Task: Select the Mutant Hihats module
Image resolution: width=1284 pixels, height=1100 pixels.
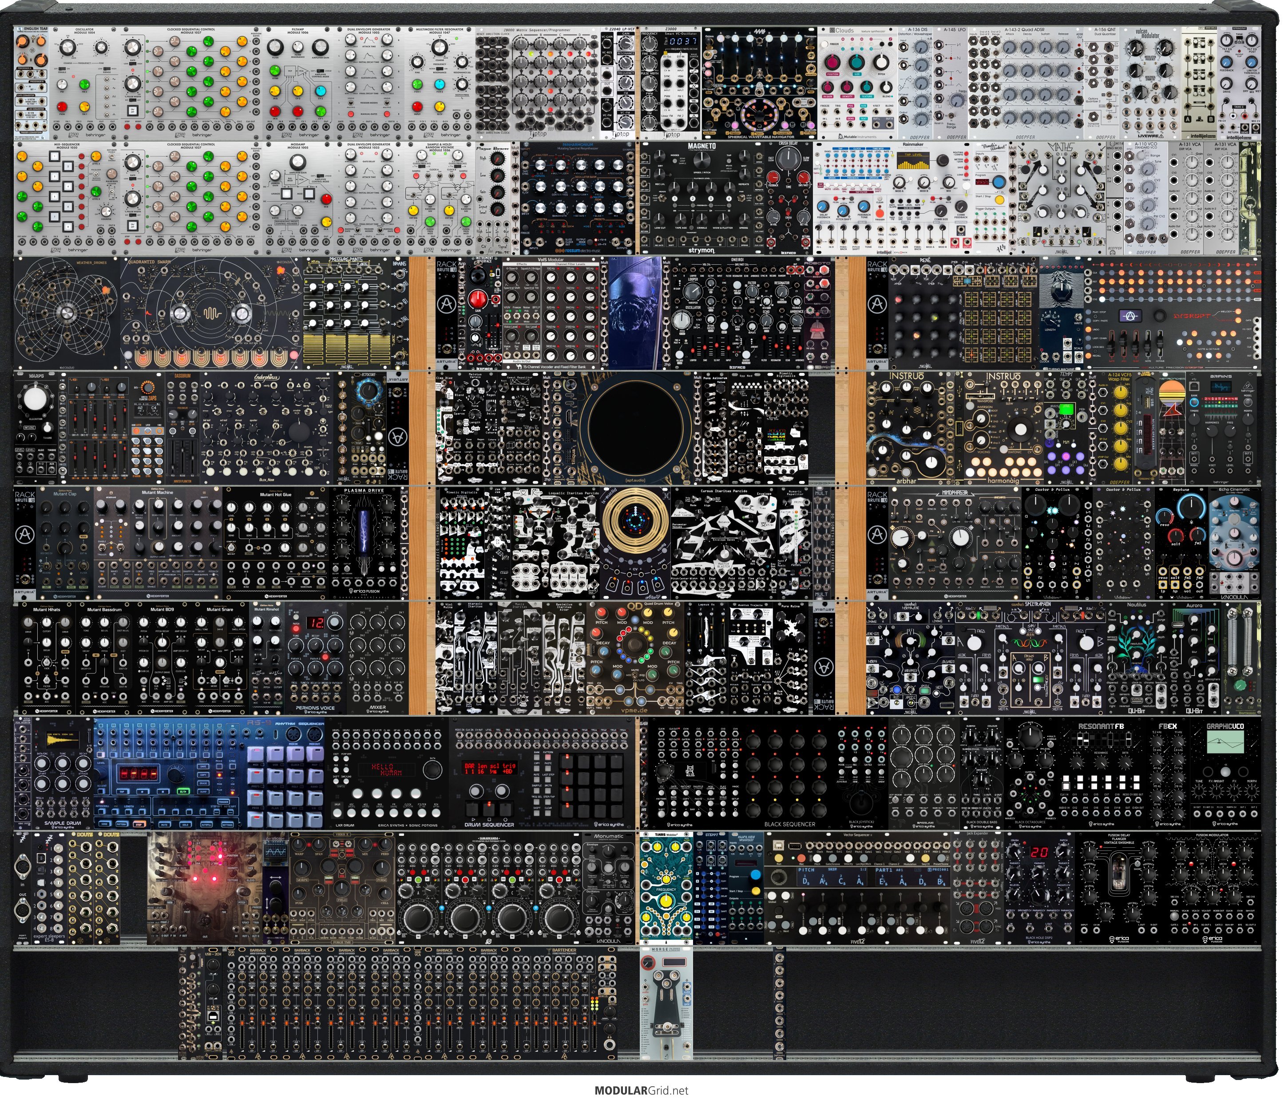Action: coord(47,658)
